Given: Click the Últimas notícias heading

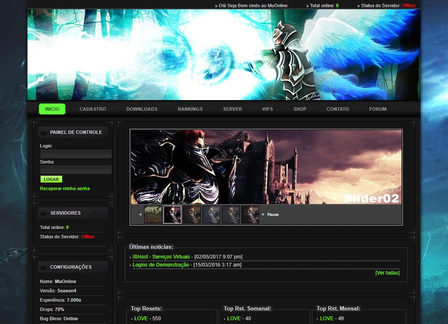Looking at the screenshot, I should (151, 247).
